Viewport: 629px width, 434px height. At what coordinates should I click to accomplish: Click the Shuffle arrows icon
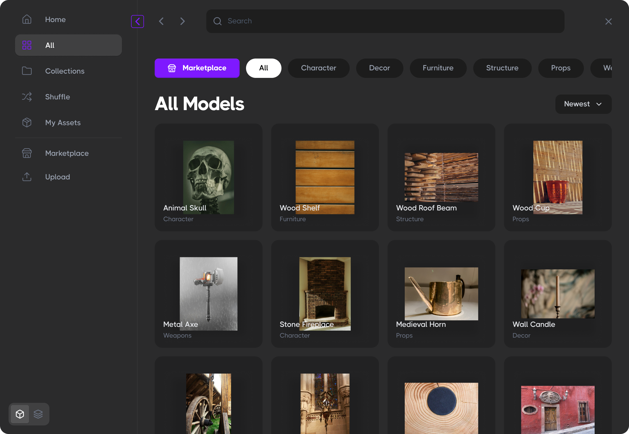click(27, 96)
